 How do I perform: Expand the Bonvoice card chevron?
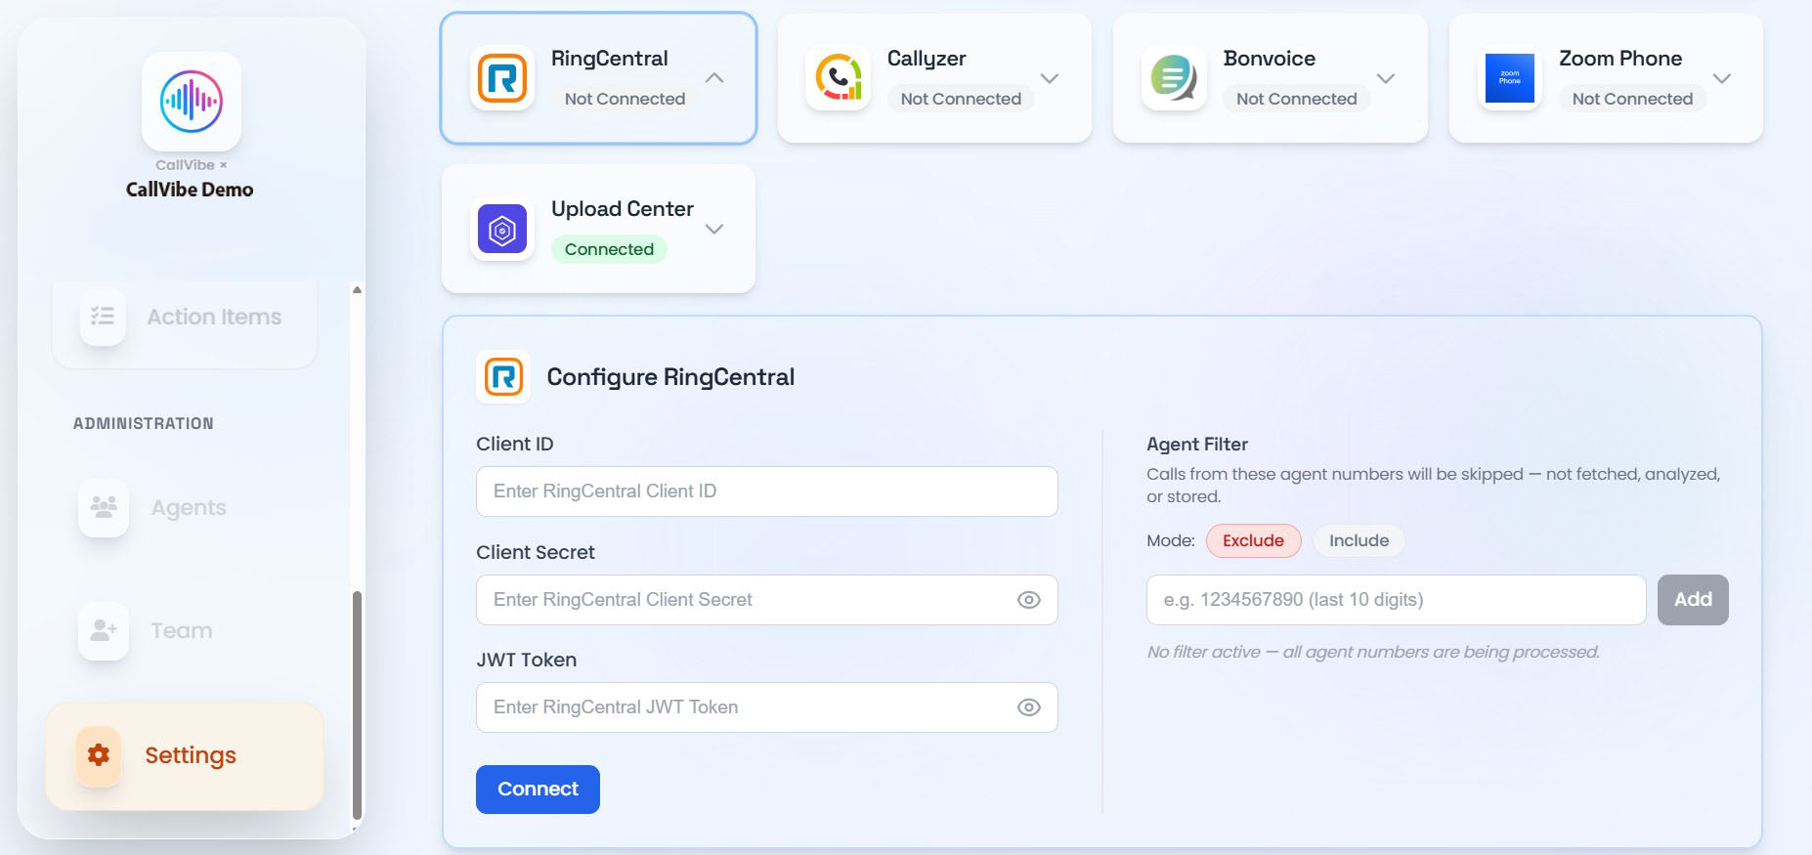tap(1386, 78)
